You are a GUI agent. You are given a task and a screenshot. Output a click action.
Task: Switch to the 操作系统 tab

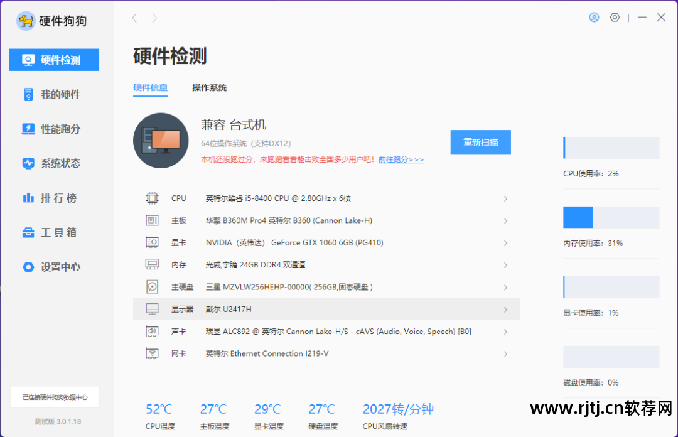tap(209, 88)
